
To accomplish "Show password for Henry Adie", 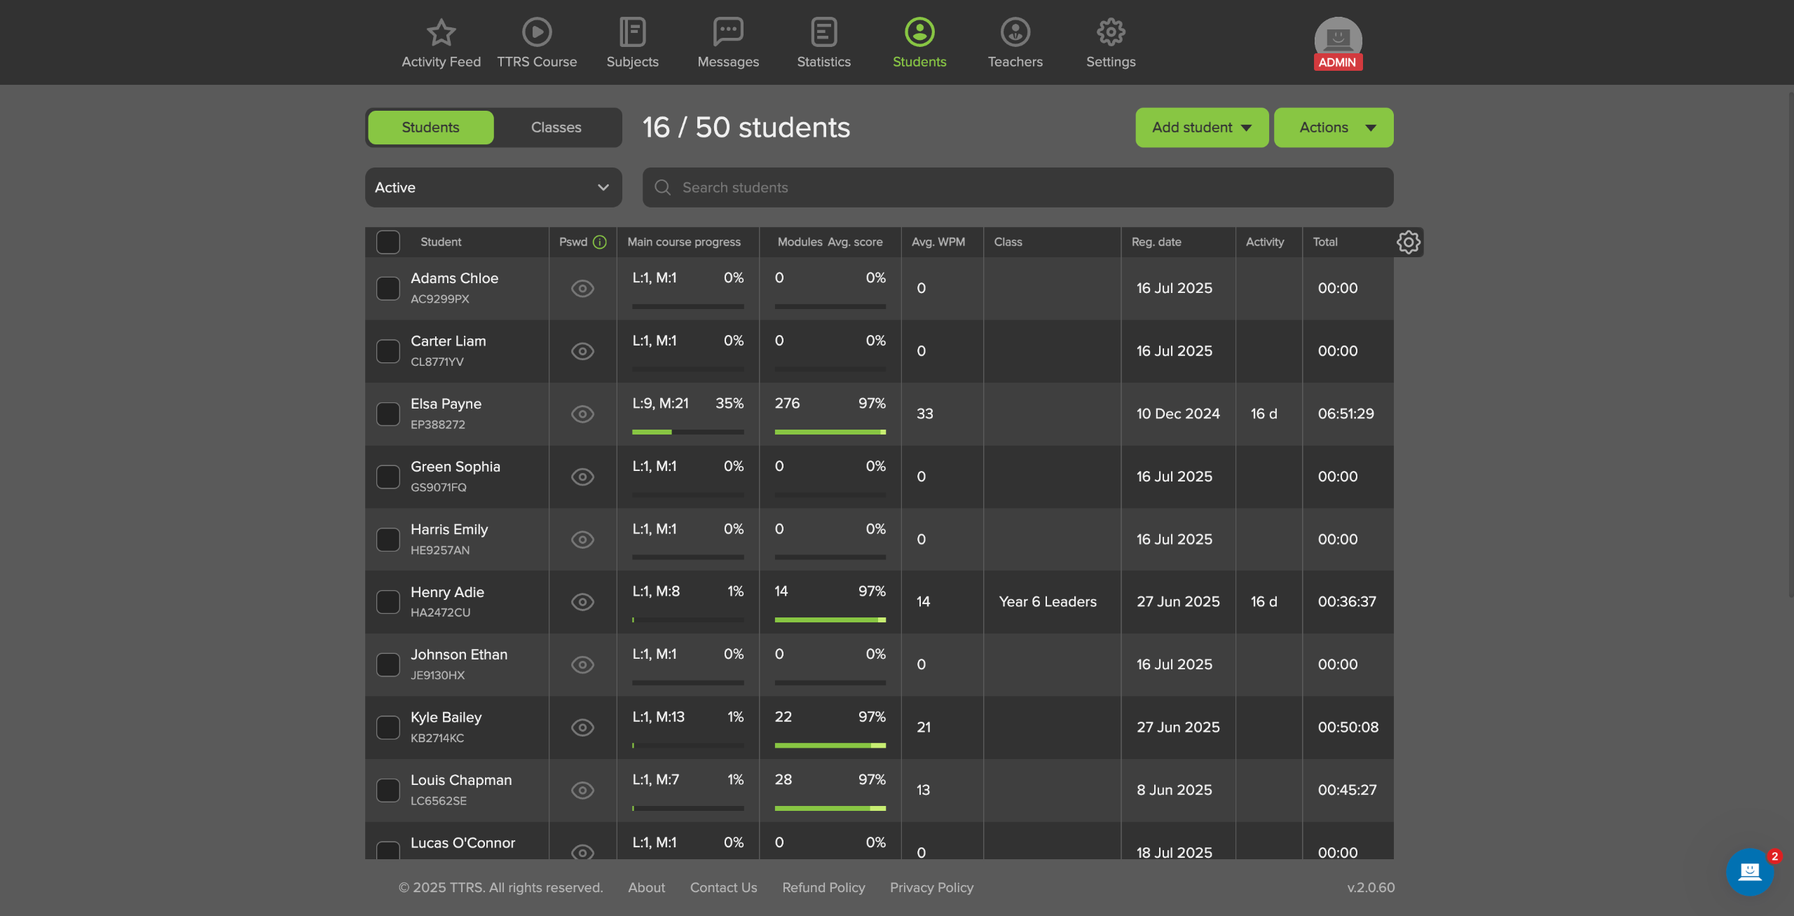I will pyautogui.click(x=582, y=602).
